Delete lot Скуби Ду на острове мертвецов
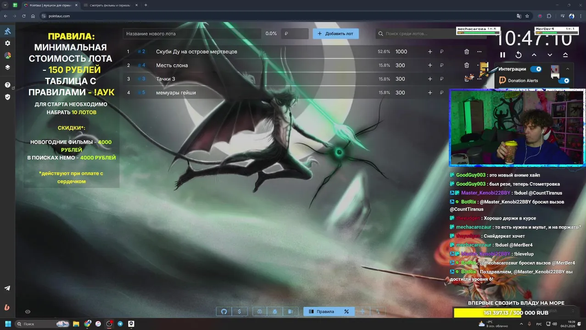 click(x=467, y=52)
